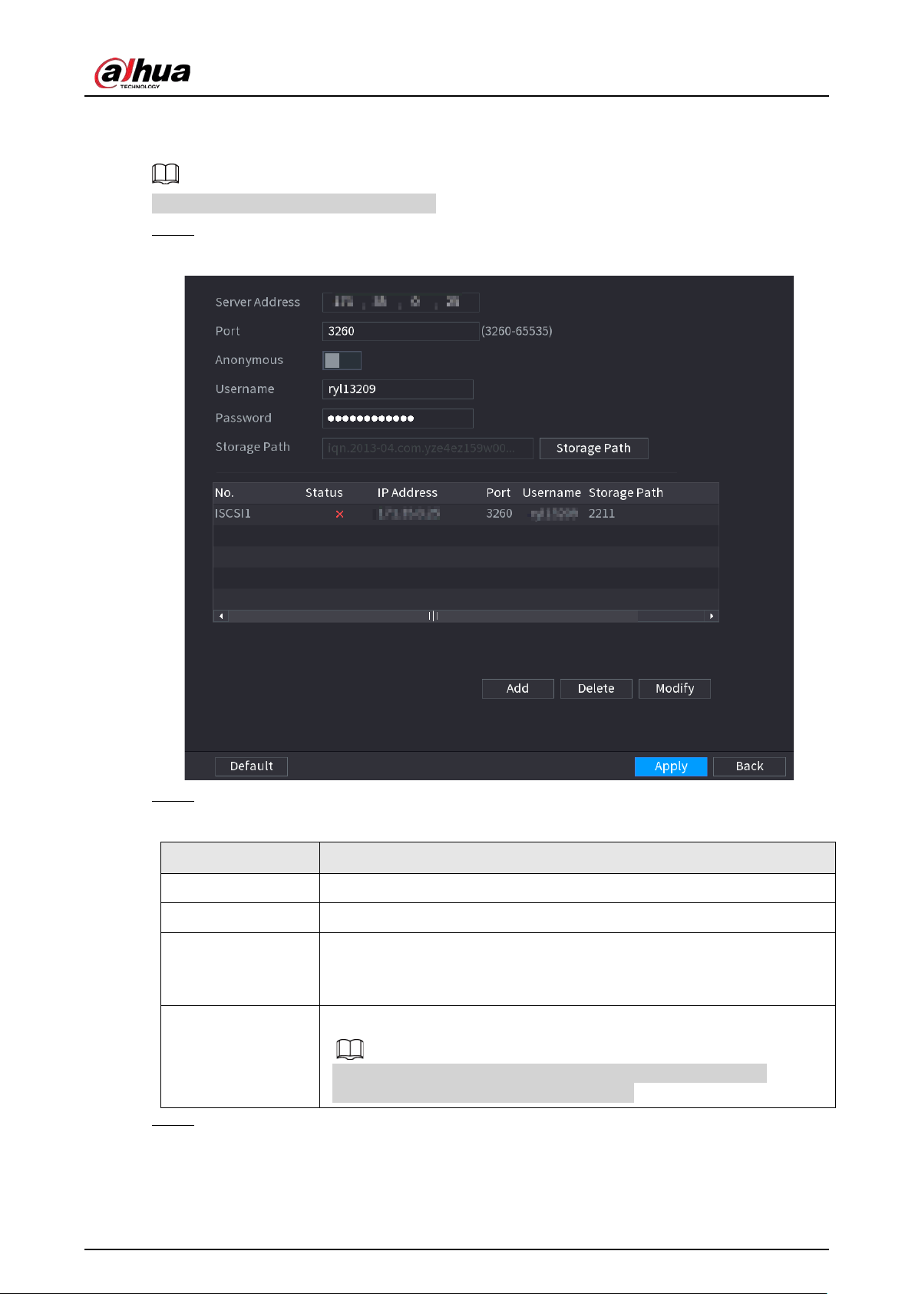The width and height of the screenshot is (915, 1294).
Task: Click the Add button
Action: (517, 689)
